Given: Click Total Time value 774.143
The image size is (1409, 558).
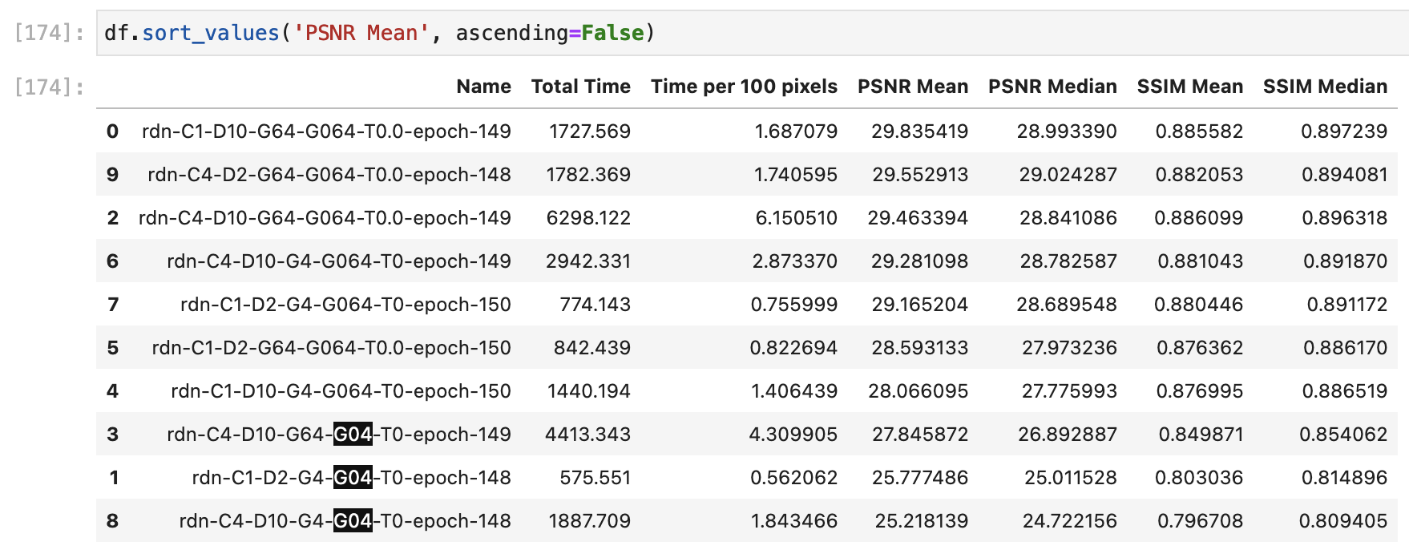Looking at the screenshot, I should click(x=595, y=305).
